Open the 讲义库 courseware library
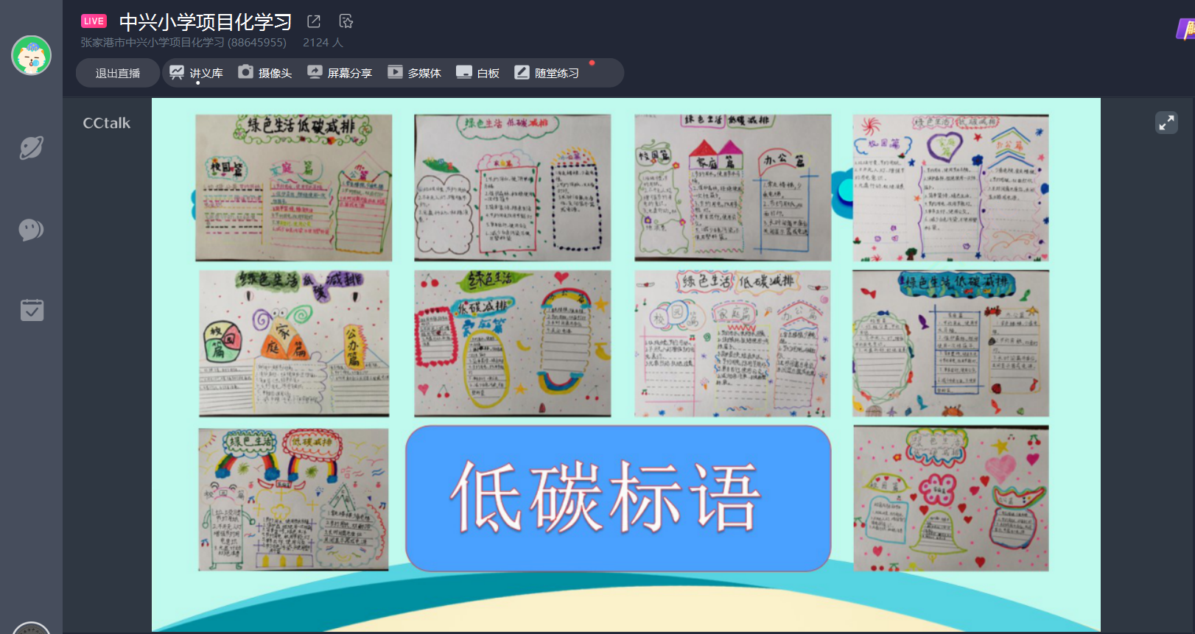Image resolution: width=1195 pixels, height=634 pixels. (196, 73)
